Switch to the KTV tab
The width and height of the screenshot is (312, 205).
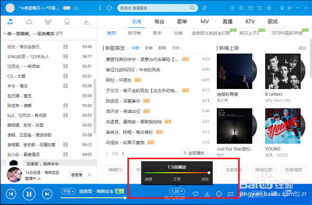pyautogui.click(x=250, y=21)
